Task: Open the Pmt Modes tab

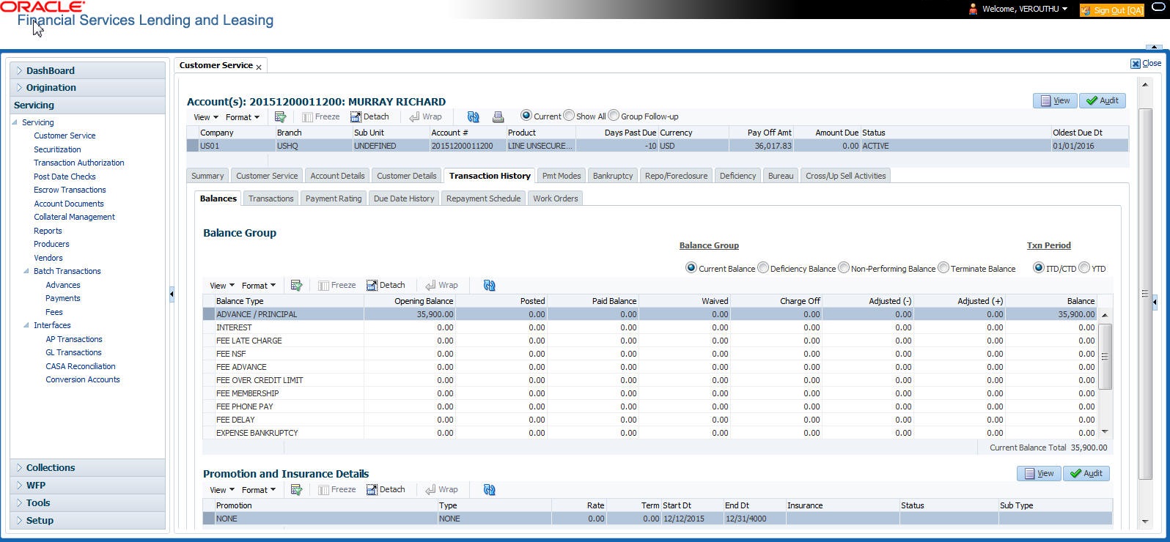Action: (562, 176)
